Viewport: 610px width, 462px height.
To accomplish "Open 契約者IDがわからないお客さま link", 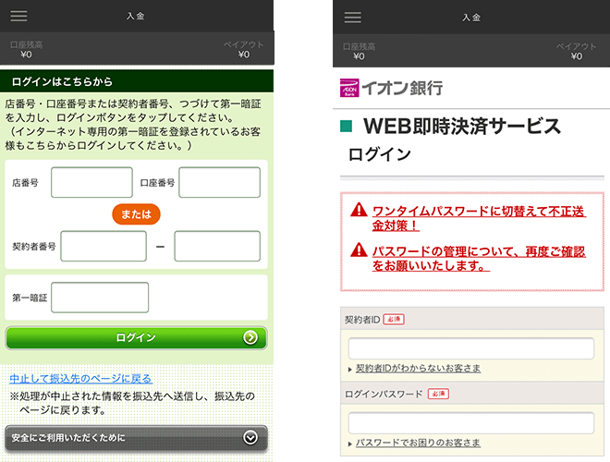I will 418,369.
